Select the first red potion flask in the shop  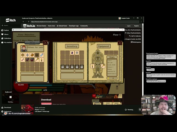(x=27, y=60)
